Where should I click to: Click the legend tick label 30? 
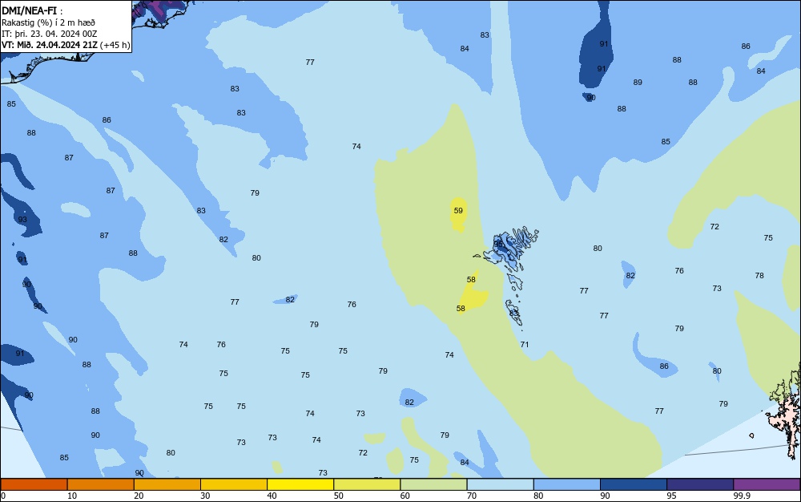205,496
